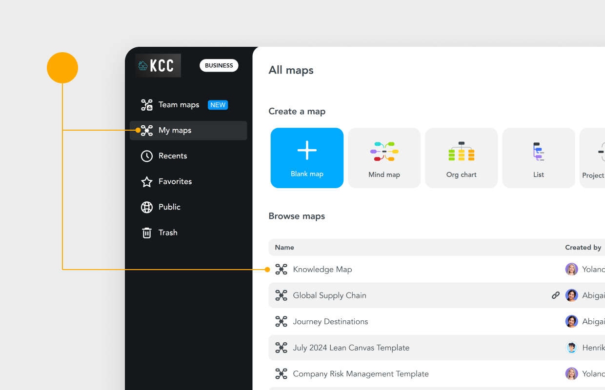
Task: Click the BUSINESS plan badge
Action: [x=219, y=66]
